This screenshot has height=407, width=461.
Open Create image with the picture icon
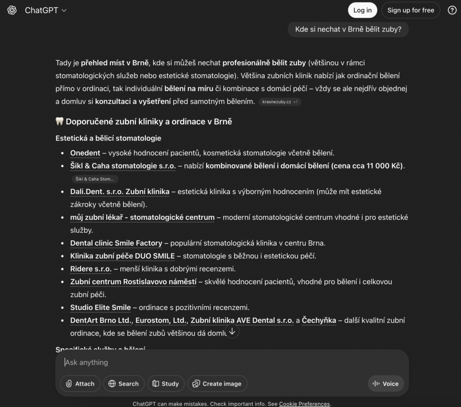pos(195,384)
